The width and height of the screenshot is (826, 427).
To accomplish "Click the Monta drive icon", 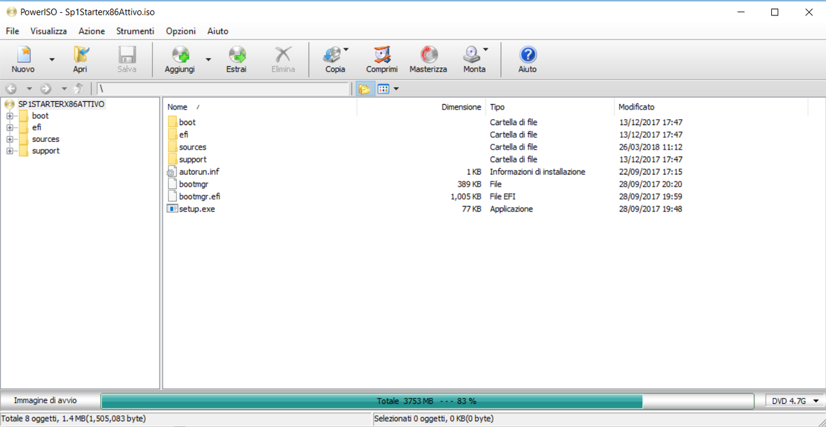I will pyautogui.click(x=472, y=55).
